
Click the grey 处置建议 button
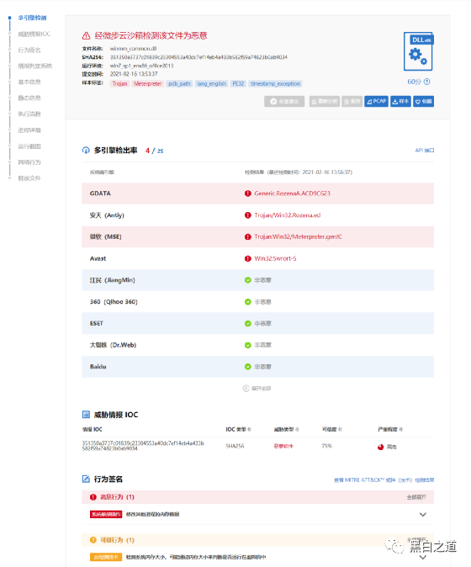click(284, 102)
